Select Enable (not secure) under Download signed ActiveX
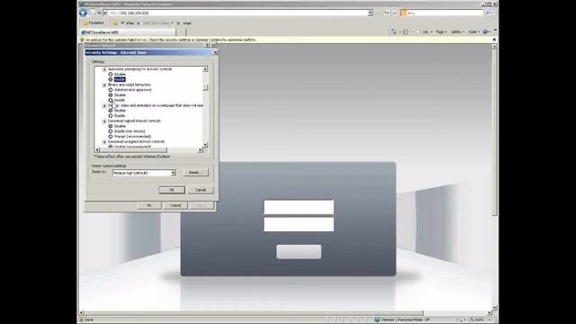576x324 pixels. (x=110, y=131)
